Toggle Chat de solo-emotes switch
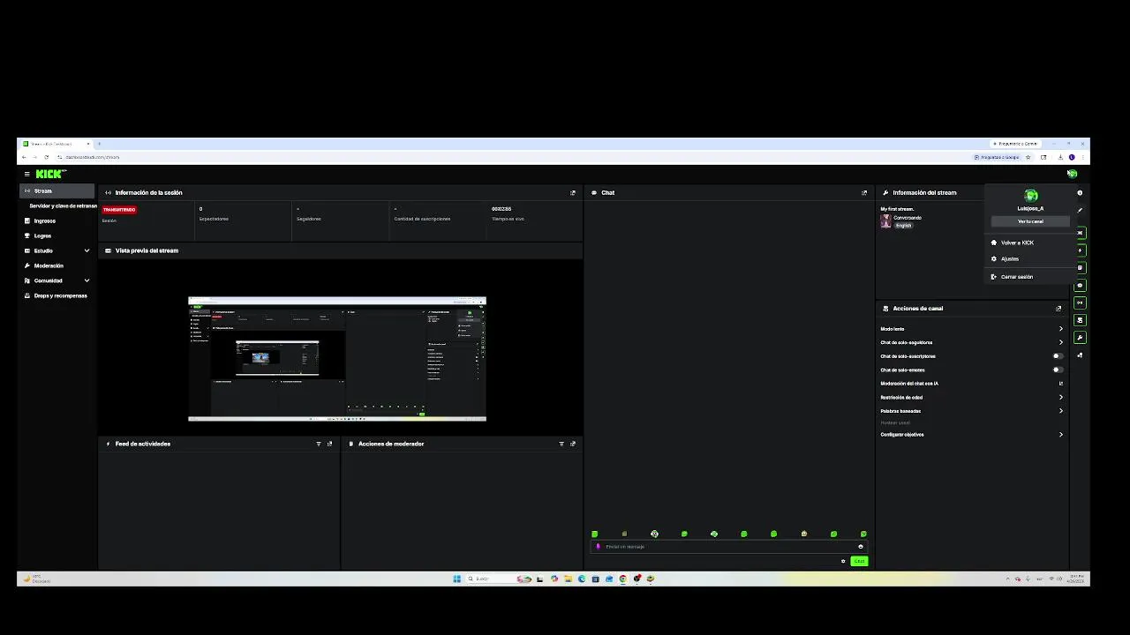Screen dimensions: 1130x635 pos(1058,370)
